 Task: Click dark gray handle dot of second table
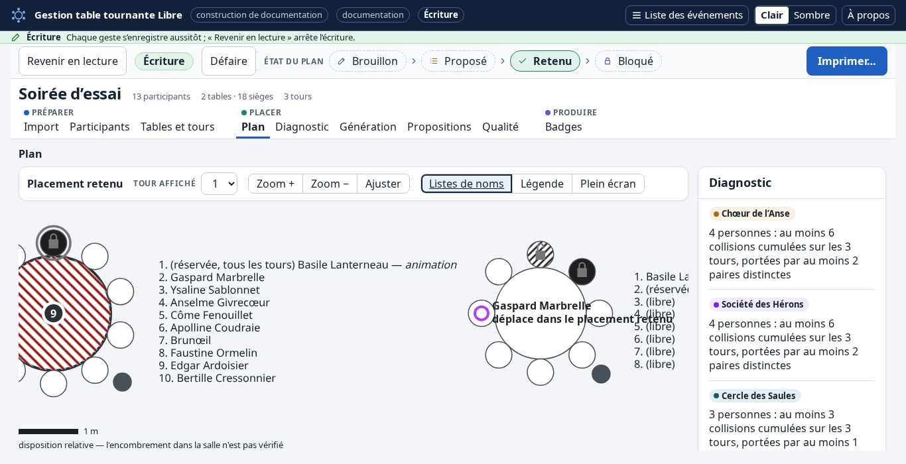pos(601,374)
